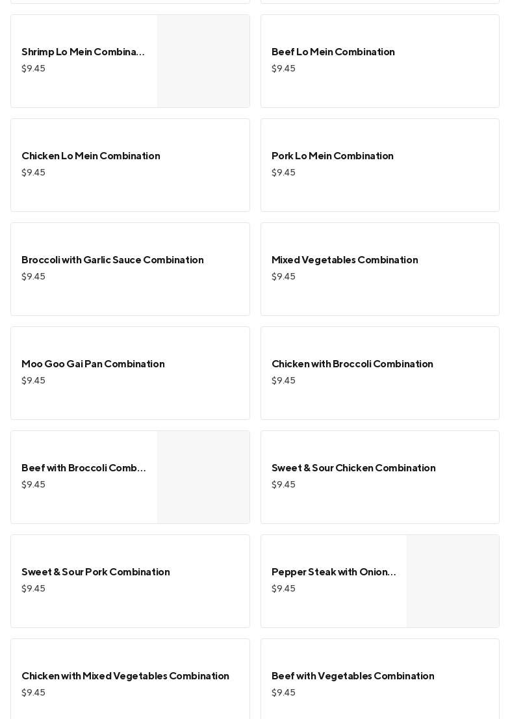The width and height of the screenshot is (510, 719).
Task: Choose Chicken Lo Mein Combination
Action: (x=90, y=156)
